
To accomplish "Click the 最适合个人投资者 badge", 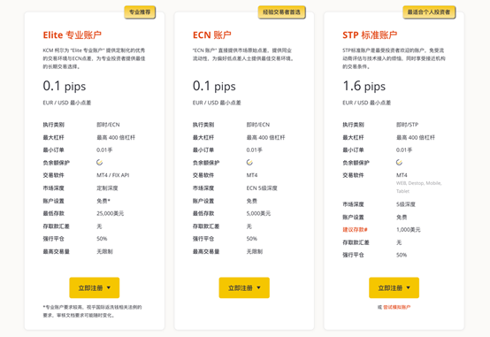I will pos(429,12).
